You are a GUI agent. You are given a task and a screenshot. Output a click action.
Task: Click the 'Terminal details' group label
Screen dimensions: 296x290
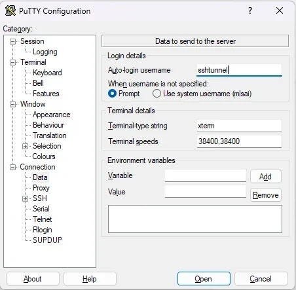click(x=131, y=111)
